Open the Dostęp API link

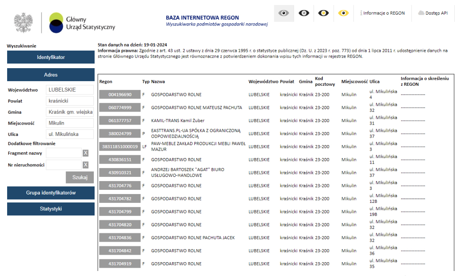tap(433, 13)
